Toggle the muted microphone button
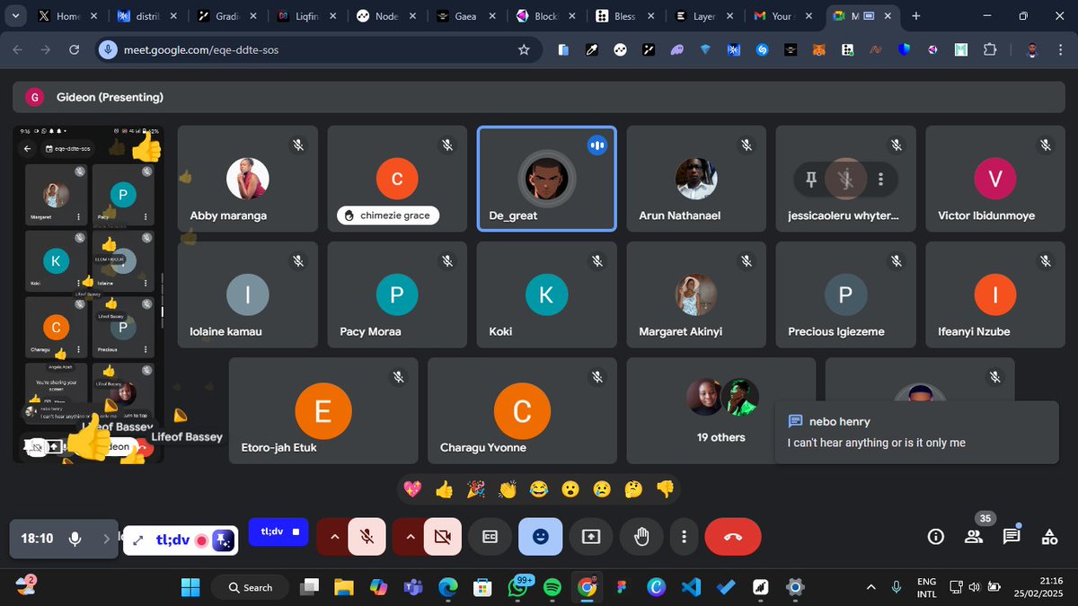This screenshot has height=606, width=1078. coord(367,537)
